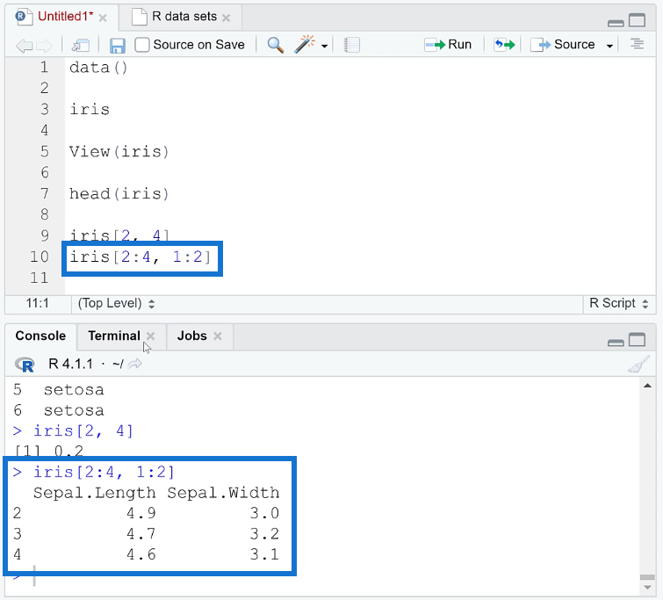Place cursor on data() code line
663x600 pixels.
98,68
